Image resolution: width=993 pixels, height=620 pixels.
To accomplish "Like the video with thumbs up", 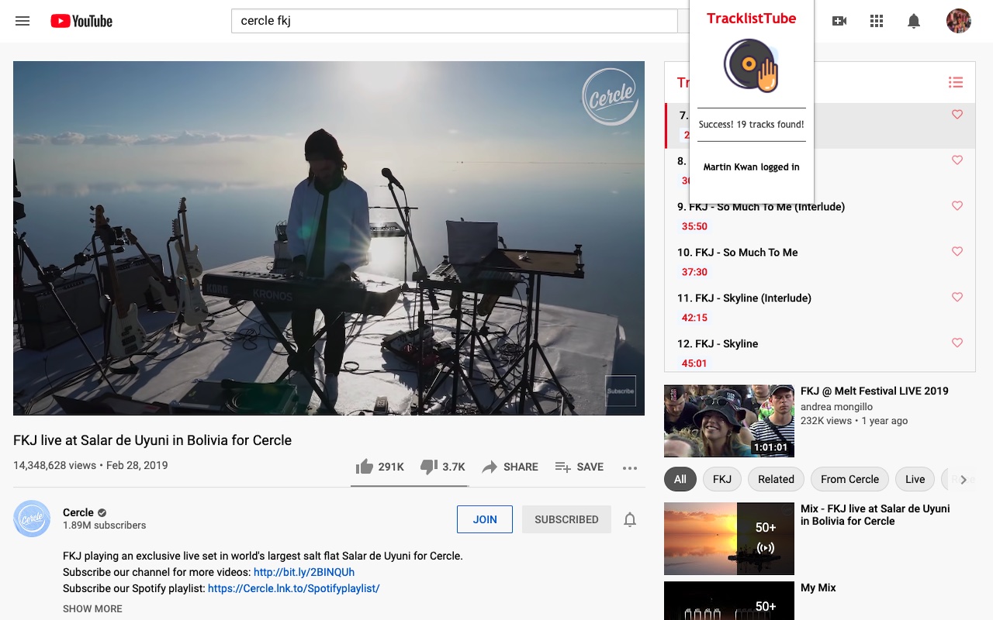I will tap(379, 467).
